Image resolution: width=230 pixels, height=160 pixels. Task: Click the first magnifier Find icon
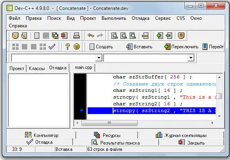pyautogui.click(x=115, y=36)
